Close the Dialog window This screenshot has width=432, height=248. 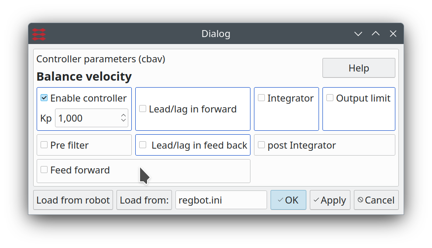pyautogui.click(x=393, y=34)
